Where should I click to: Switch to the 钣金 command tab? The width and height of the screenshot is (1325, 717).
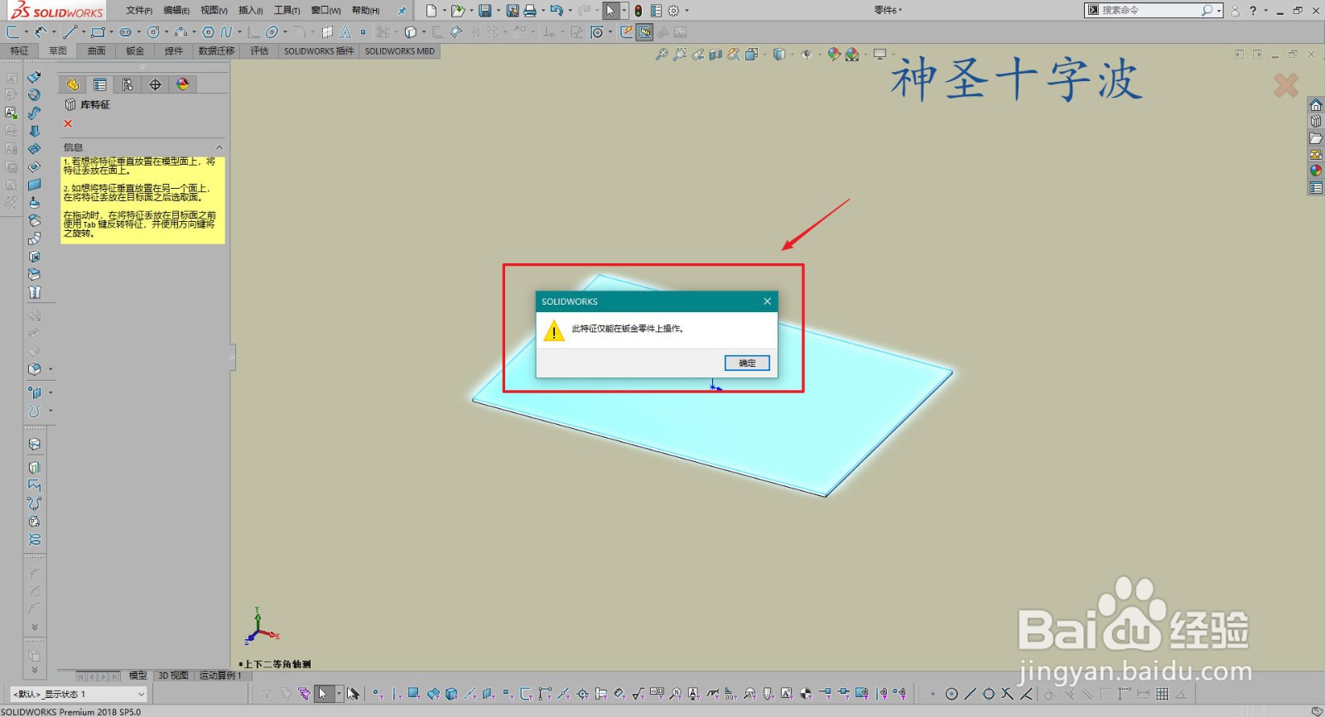[135, 51]
